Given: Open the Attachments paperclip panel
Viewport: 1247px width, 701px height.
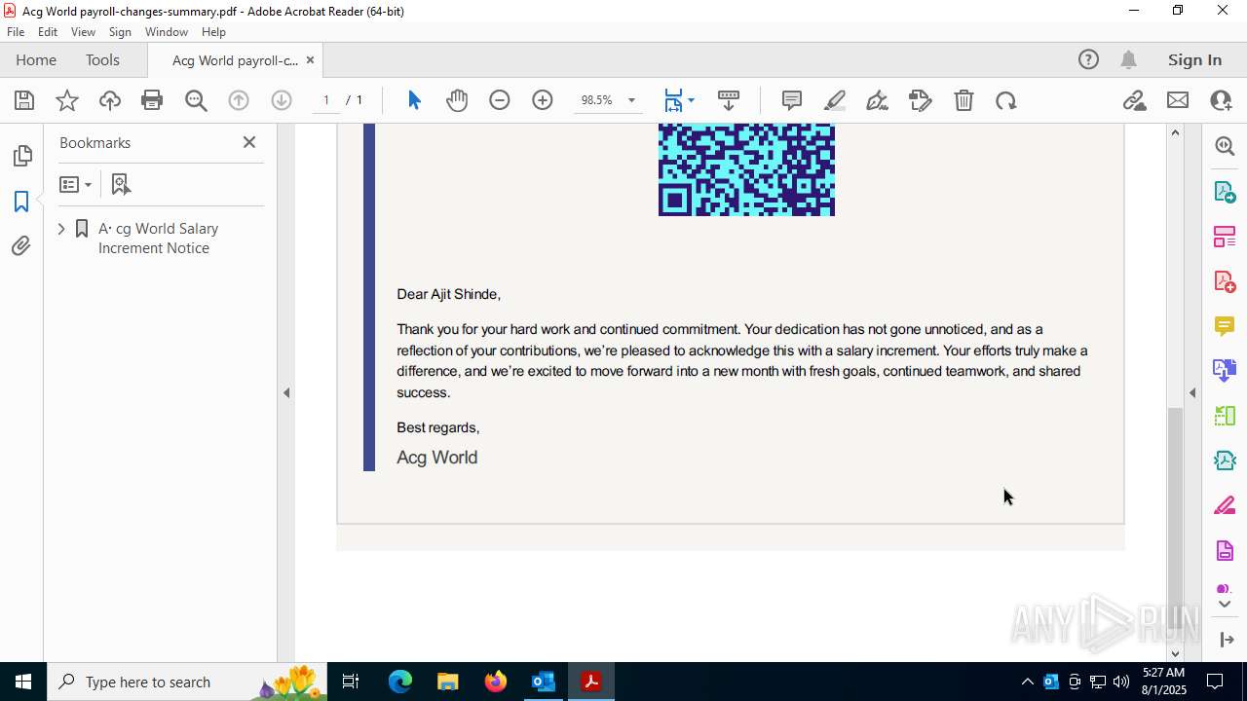Looking at the screenshot, I should pos(21,246).
